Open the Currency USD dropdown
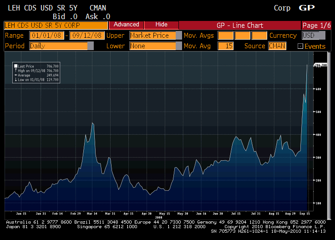The image size is (335, 240). click(314, 36)
